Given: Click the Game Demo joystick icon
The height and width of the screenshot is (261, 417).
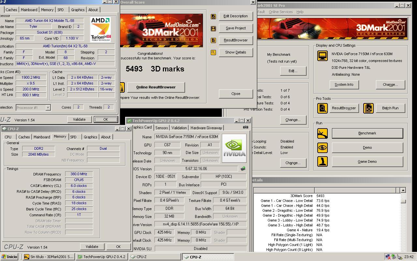Looking at the screenshot, I should point(323,161).
